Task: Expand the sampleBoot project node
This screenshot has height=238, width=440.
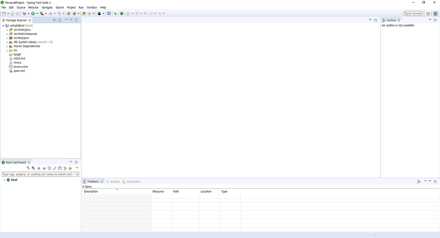Action: [3, 26]
